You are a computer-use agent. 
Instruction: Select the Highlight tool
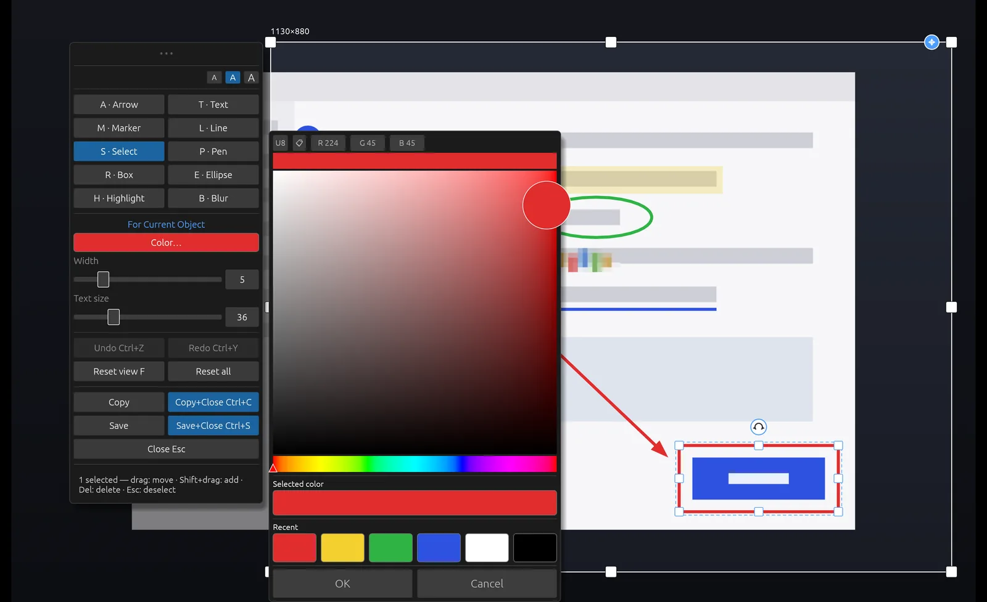[119, 198]
